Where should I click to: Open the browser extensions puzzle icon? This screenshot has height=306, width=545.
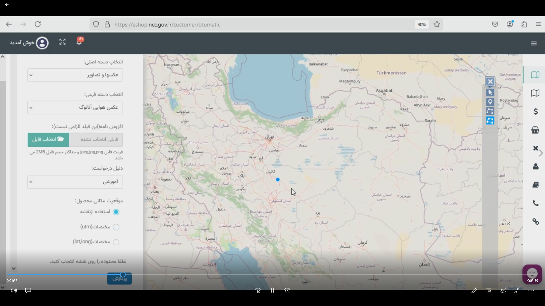(524, 24)
